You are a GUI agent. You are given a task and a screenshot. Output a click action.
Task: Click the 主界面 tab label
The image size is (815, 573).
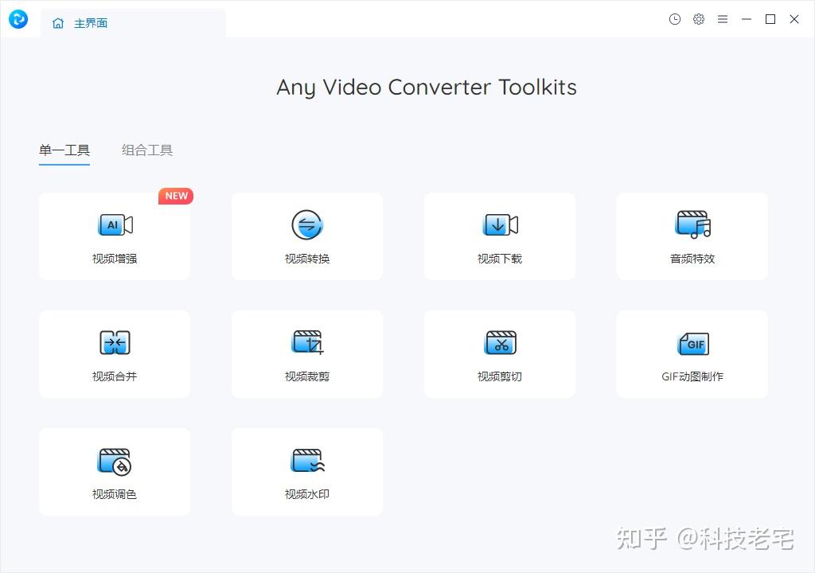click(91, 23)
